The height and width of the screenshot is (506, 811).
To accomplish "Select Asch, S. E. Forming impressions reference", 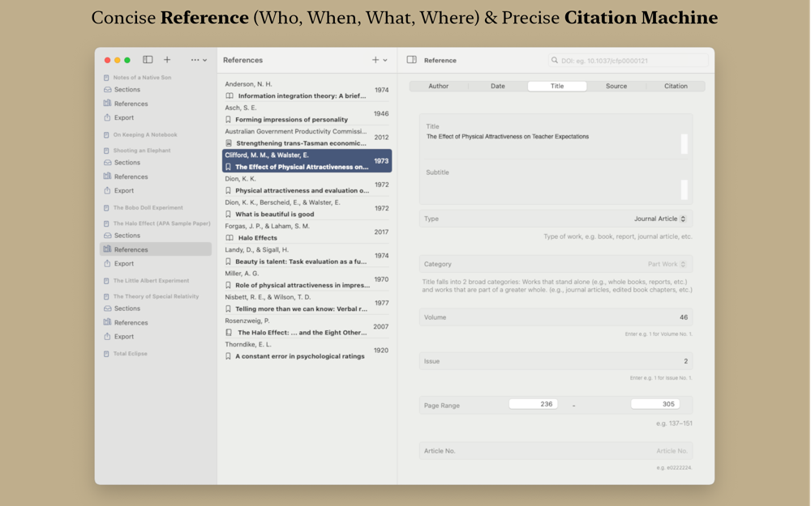I will tap(307, 113).
